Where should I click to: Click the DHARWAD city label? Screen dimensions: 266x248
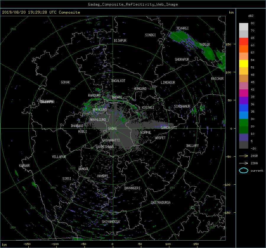coord(77,126)
